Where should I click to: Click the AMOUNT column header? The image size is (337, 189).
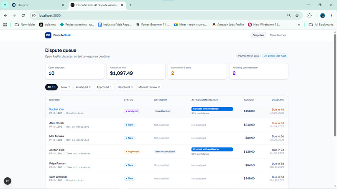(249, 100)
